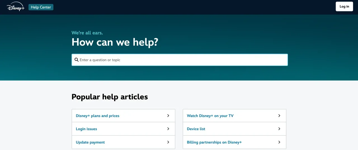This screenshot has height=150, width=358.
Task: Focus the question or topic search field
Action: pos(180,60)
